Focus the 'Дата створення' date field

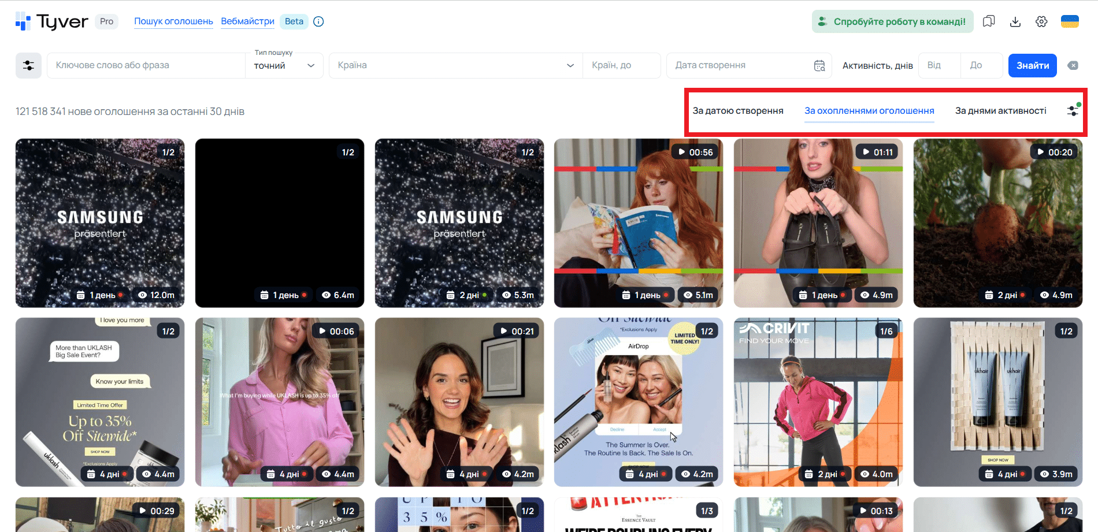[749, 65]
